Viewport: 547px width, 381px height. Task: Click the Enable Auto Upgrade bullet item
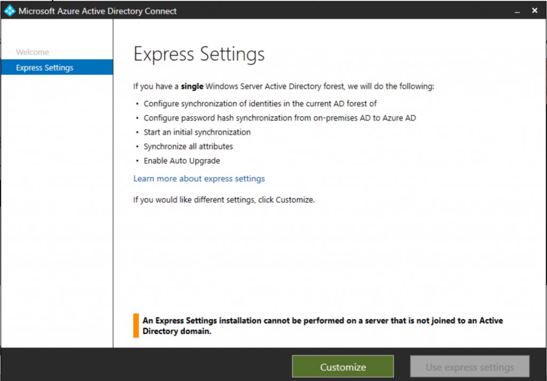[182, 161]
